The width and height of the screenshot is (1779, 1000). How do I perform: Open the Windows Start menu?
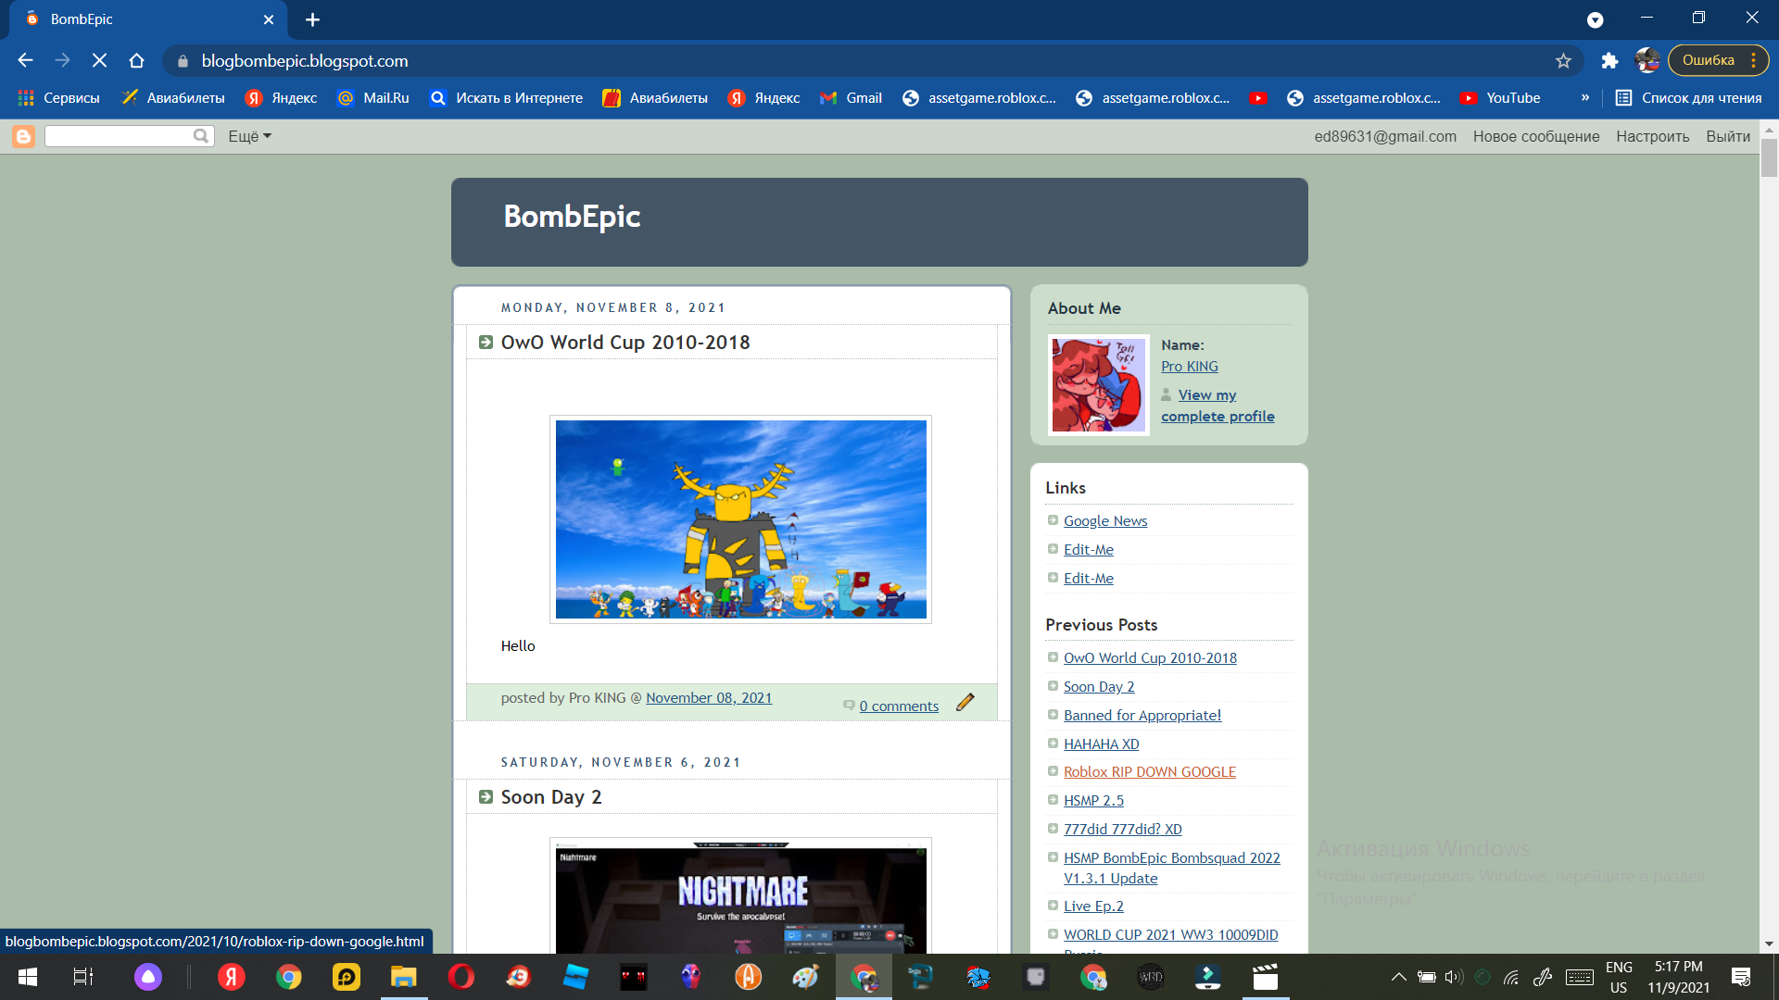28,977
